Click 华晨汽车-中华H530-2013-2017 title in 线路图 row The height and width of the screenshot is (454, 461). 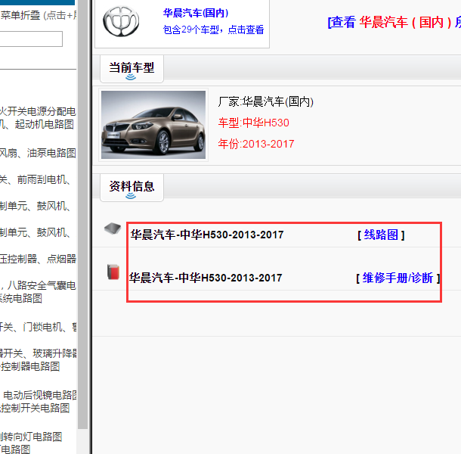207,235
